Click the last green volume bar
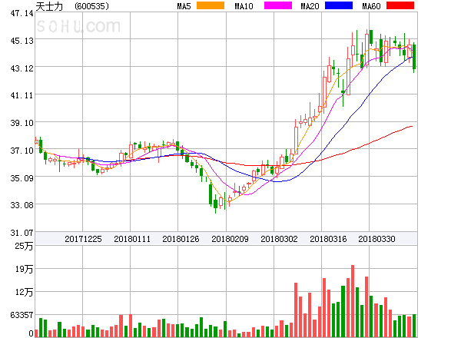The width and height of the screenshot is (461, 338). click(x=414, y=326)
